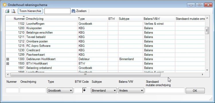Click the app icon in title bar
The width and height of the screenshot is (215, 103).
(x=5, y=5)
